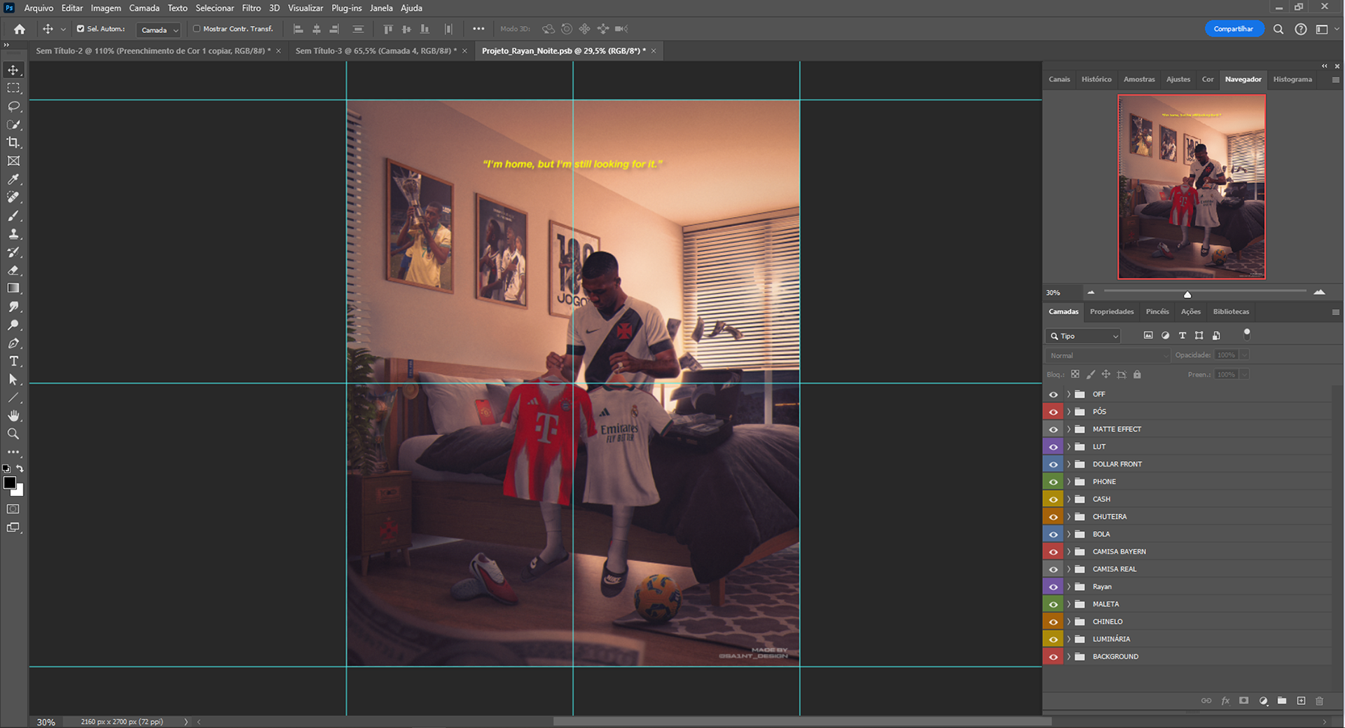Select the Clone Stamp tool
The image size is (1345, 728).
click(13, 234)
